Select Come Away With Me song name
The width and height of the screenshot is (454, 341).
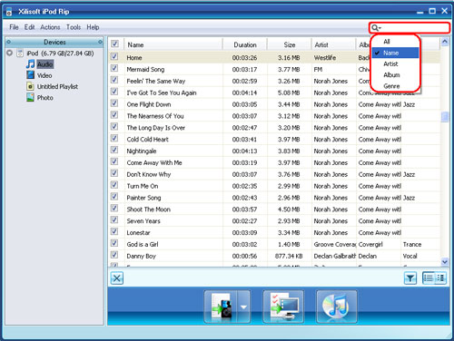point(154,163)
